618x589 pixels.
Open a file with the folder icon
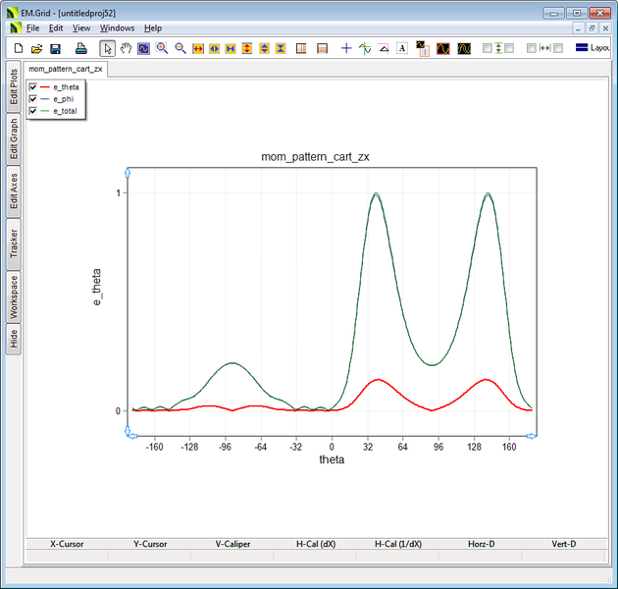pos(36,48)
